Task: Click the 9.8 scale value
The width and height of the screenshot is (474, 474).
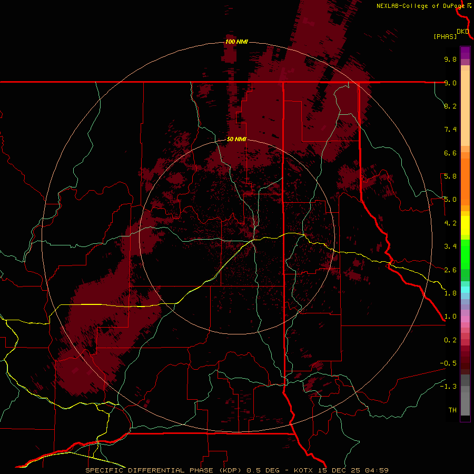Action: point(450,59)
